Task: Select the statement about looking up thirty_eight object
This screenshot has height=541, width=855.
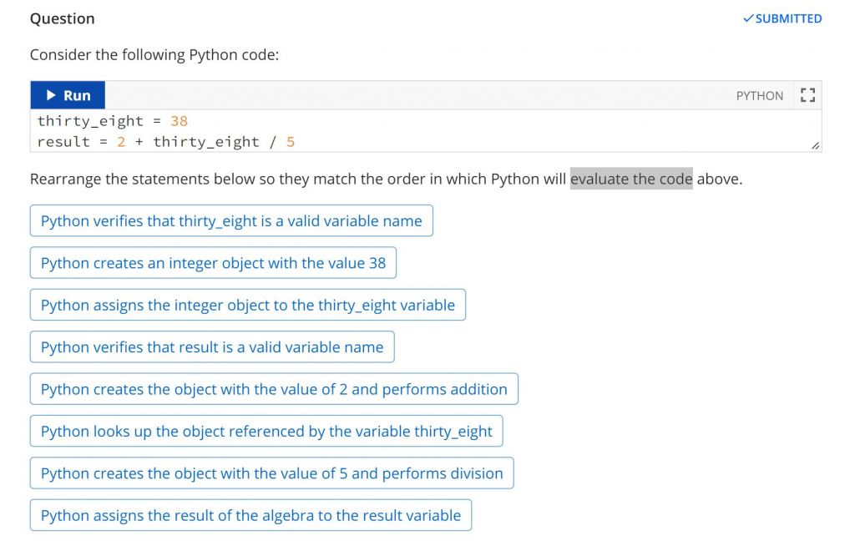Action: (x=267, y=431)
